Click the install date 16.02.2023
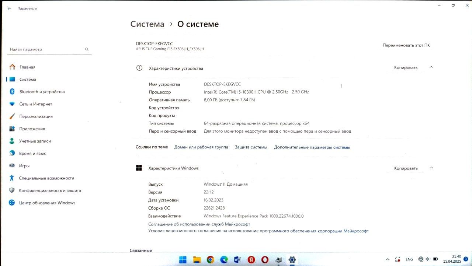The height and width of the screenshot is (266, 472). [x=214, y=200]
